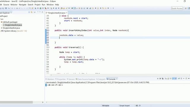Clear the Console output
The height and width of the screenshot is (107, 190).
point(166,78)
